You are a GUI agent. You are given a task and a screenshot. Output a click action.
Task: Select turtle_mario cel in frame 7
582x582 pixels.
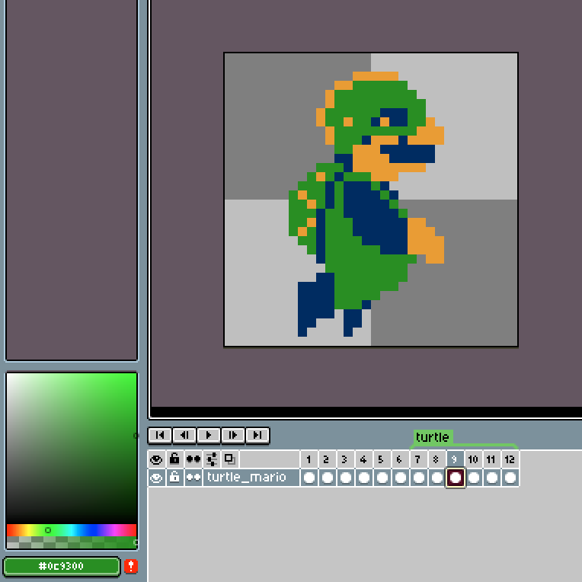tap(418, 478)
